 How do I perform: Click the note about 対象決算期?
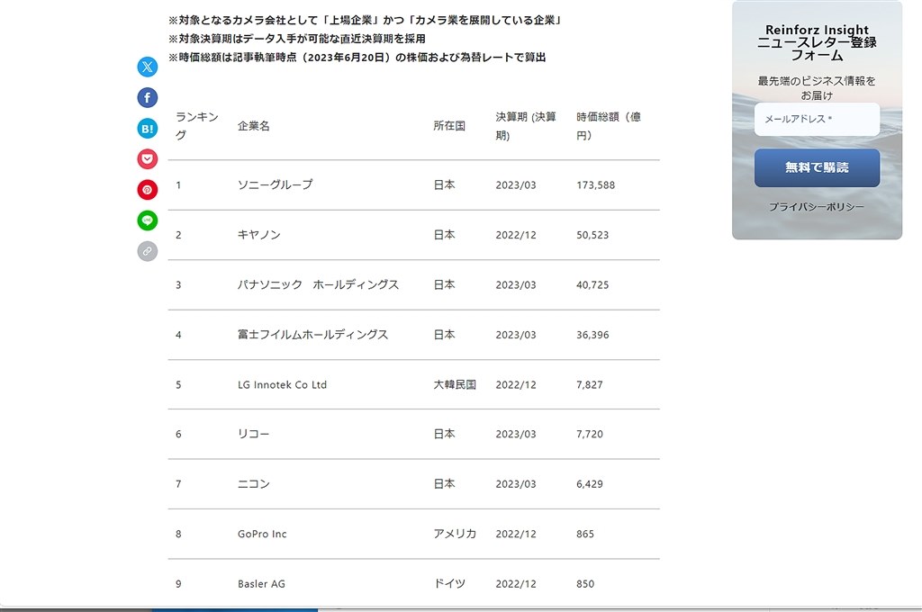point(296,39)
